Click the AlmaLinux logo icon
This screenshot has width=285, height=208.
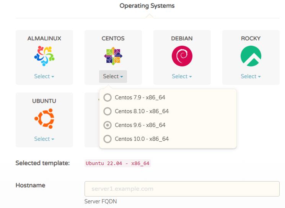(x=44, y=56)
